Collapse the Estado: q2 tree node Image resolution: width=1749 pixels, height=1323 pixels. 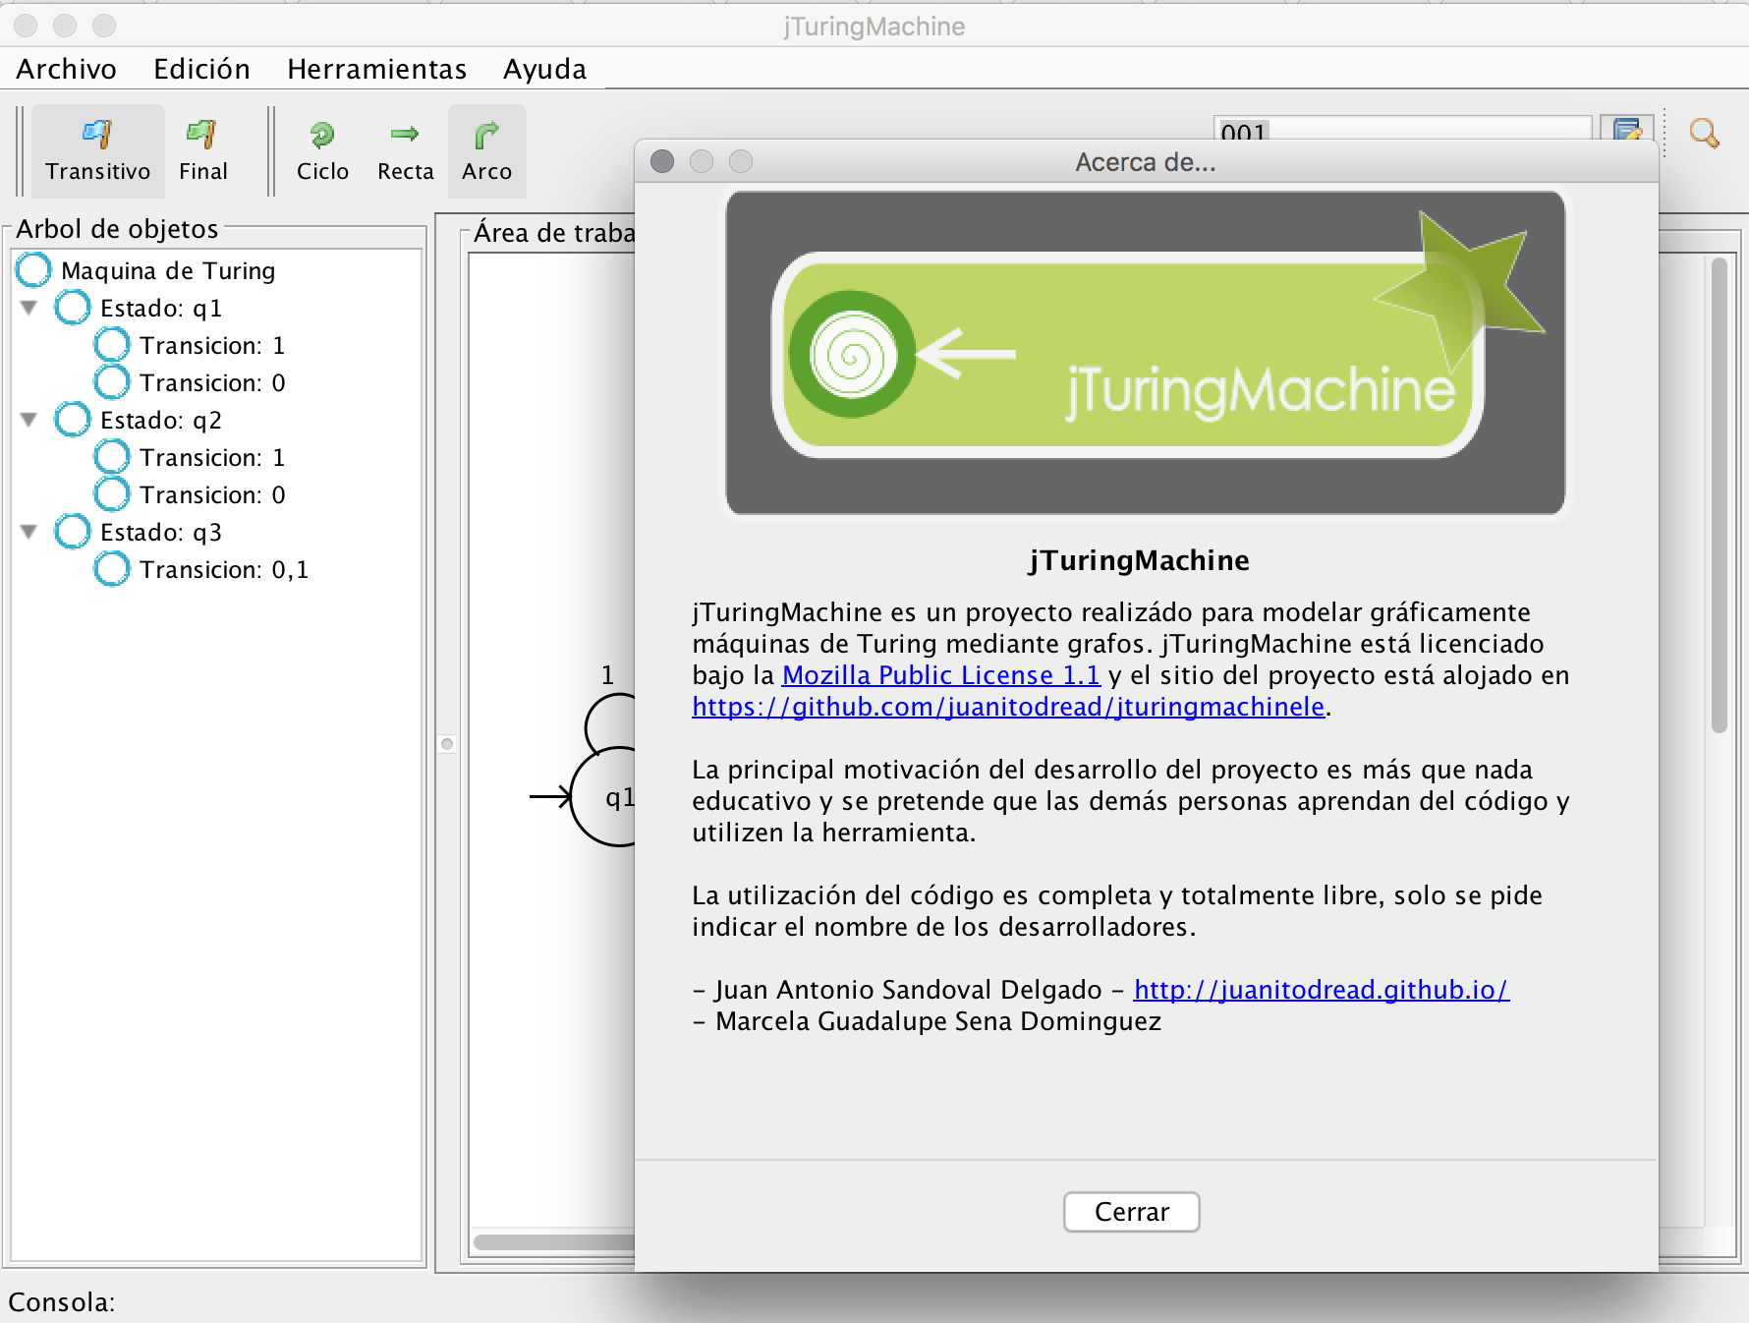[x=29, y=420]
